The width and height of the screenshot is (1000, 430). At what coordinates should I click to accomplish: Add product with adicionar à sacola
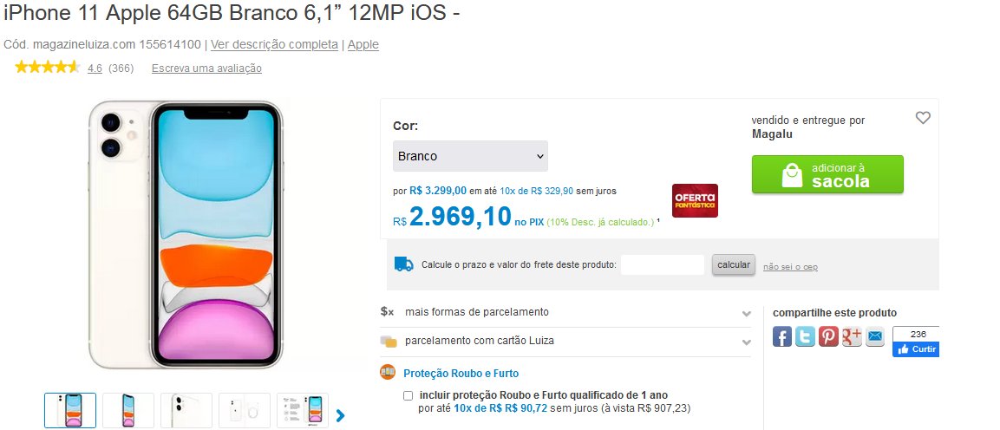(x=827, y=174)
